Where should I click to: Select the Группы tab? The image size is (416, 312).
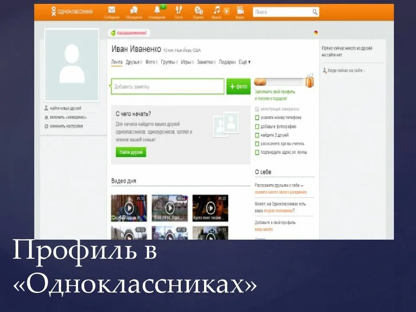tap(168, 62)
